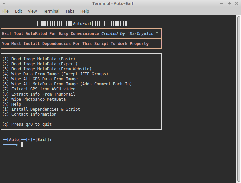Click the cursor block at the Exif prompt
Screen dimensions: 241x183
[x=22, y=145]
